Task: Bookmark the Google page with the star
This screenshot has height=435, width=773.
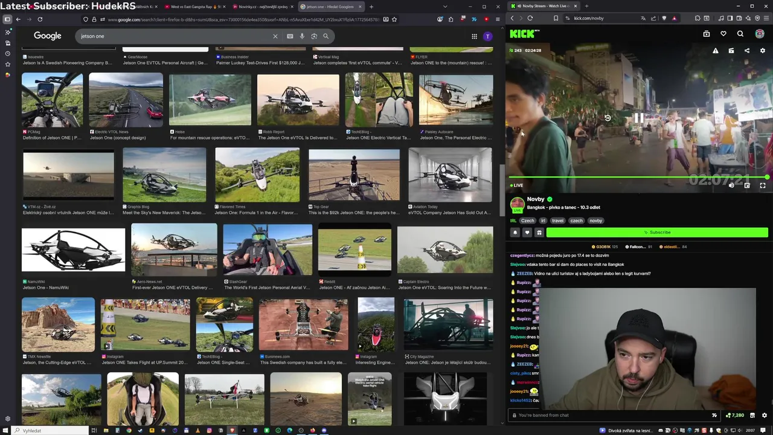Action: tap(394, 19)
